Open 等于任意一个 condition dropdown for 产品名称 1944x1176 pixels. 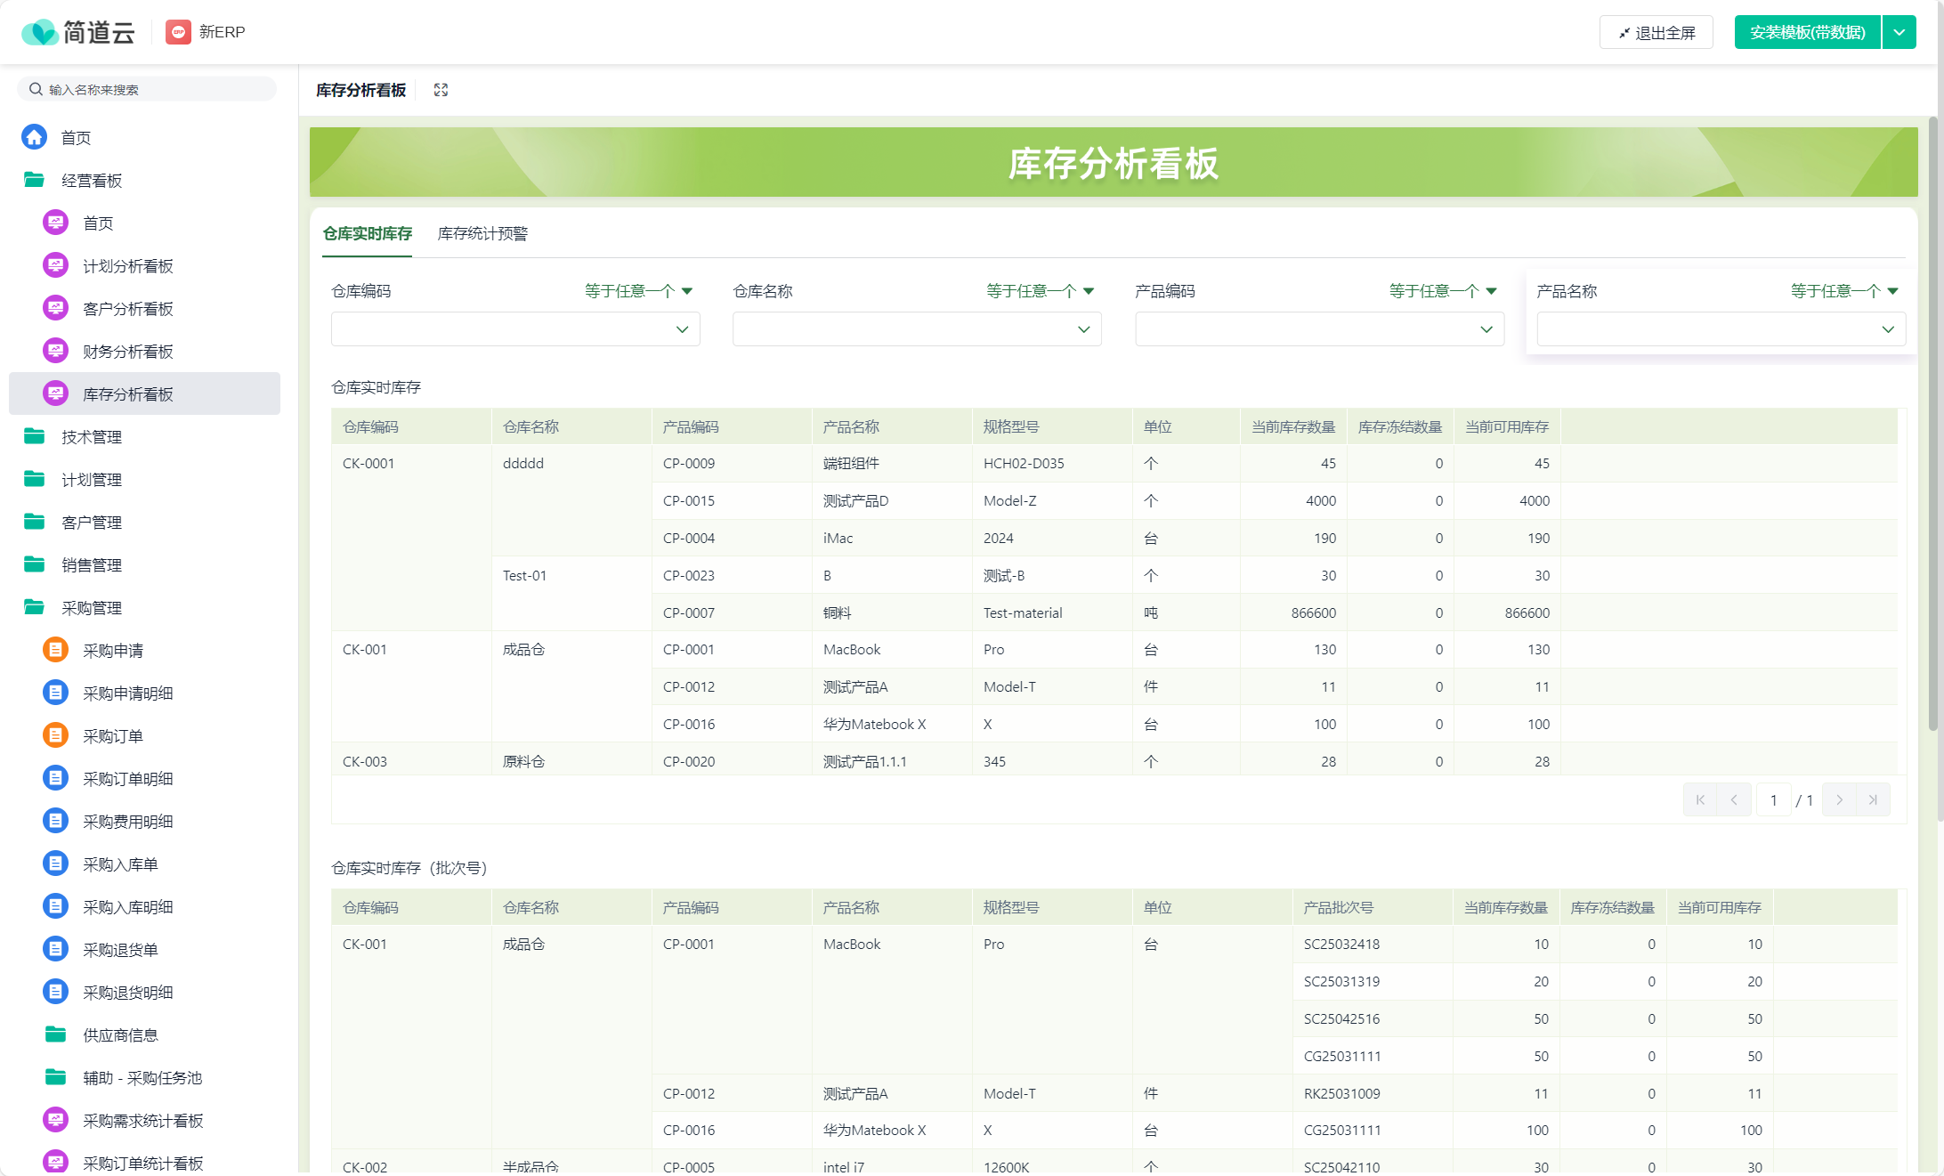pos(1844,291)
